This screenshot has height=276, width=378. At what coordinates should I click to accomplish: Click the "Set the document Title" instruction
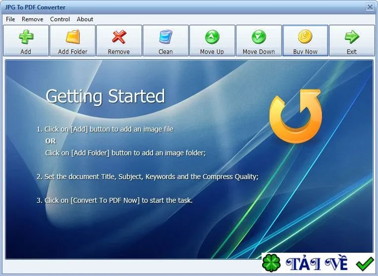tap(147, 177)
